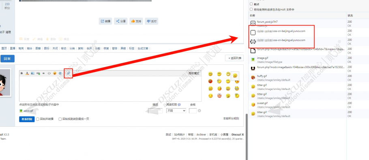
Task: Click the 分享 button
Action: (121, 21)
